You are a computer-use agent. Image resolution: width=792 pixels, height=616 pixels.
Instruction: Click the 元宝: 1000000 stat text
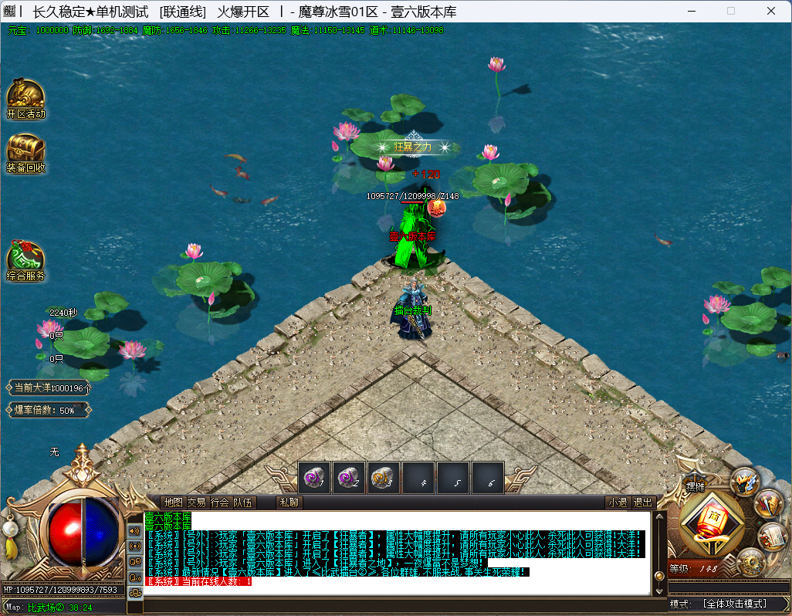[38, 30]
